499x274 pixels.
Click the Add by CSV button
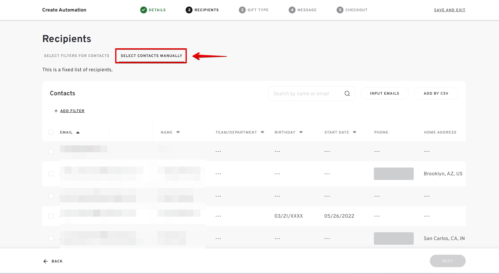point(436,93)
